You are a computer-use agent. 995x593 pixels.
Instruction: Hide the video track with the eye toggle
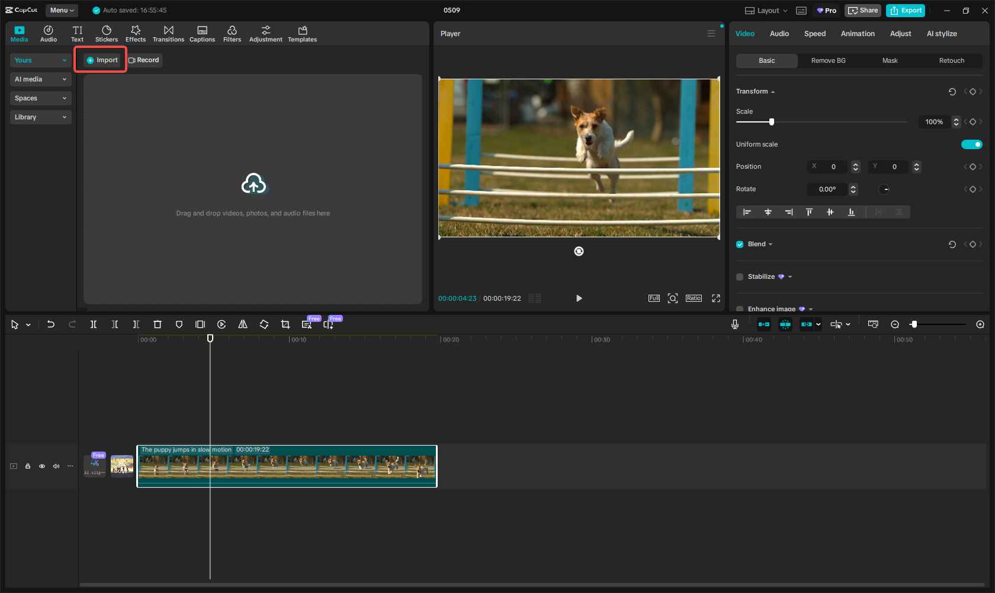(x=41, y=466)
